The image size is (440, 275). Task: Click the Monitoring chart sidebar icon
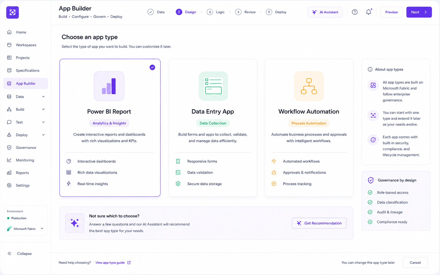pyautogui.click(x=9, y=160)
